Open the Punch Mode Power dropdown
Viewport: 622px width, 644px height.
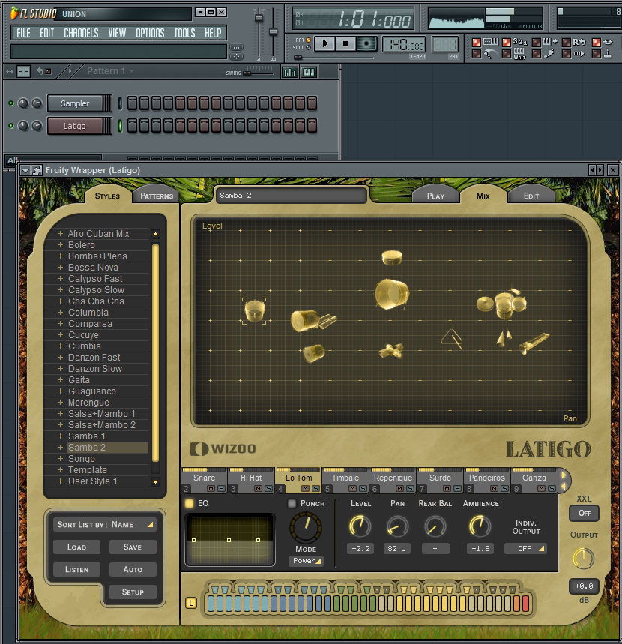pos(306,561)
